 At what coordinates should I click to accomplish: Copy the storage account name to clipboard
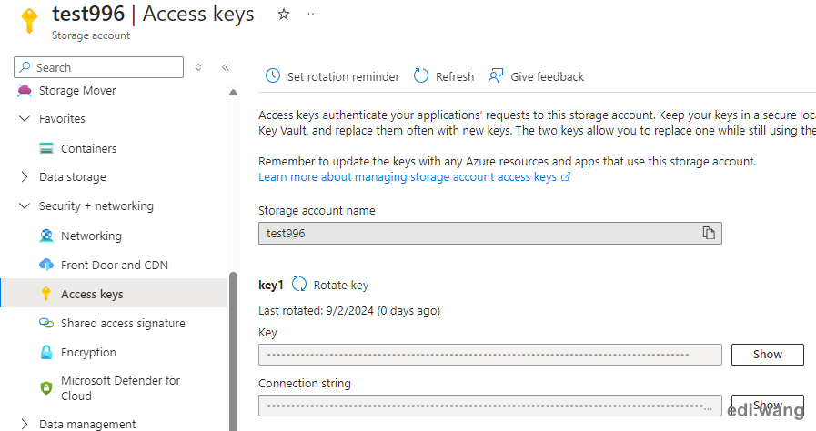pyautogui.click(x=709, y=233)
